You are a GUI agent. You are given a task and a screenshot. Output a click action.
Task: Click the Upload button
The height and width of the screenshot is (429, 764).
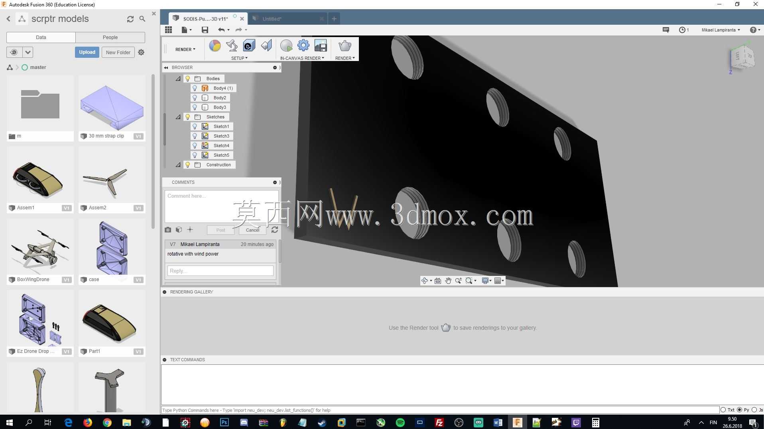pos(87,52)
